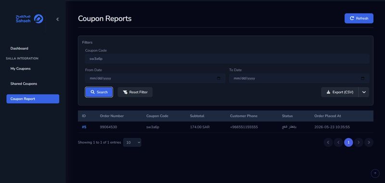Open My Coupons in the sidebar

coord(20,69)
